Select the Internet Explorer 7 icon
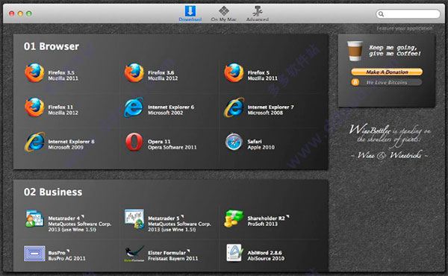Viewport: 448px width, 276px height. [234, 107]
